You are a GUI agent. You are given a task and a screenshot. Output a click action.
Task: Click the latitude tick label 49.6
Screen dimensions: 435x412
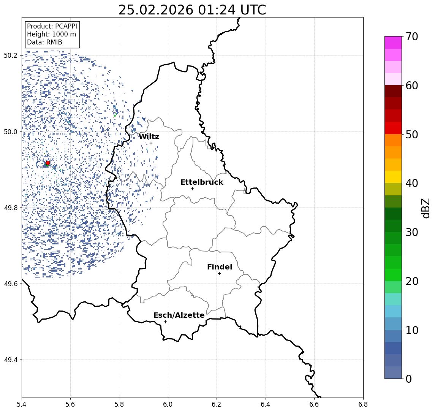(10, 284)
